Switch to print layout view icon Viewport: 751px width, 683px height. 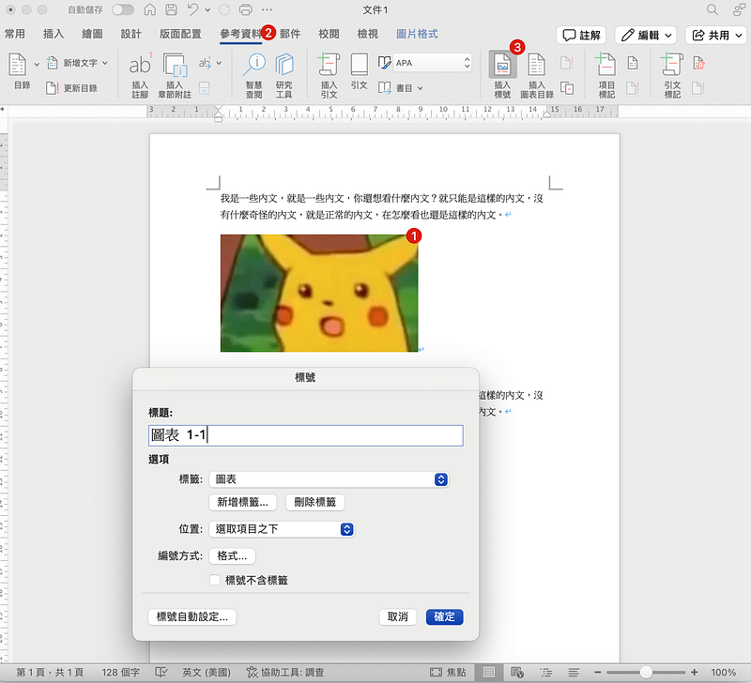(489, 672)
